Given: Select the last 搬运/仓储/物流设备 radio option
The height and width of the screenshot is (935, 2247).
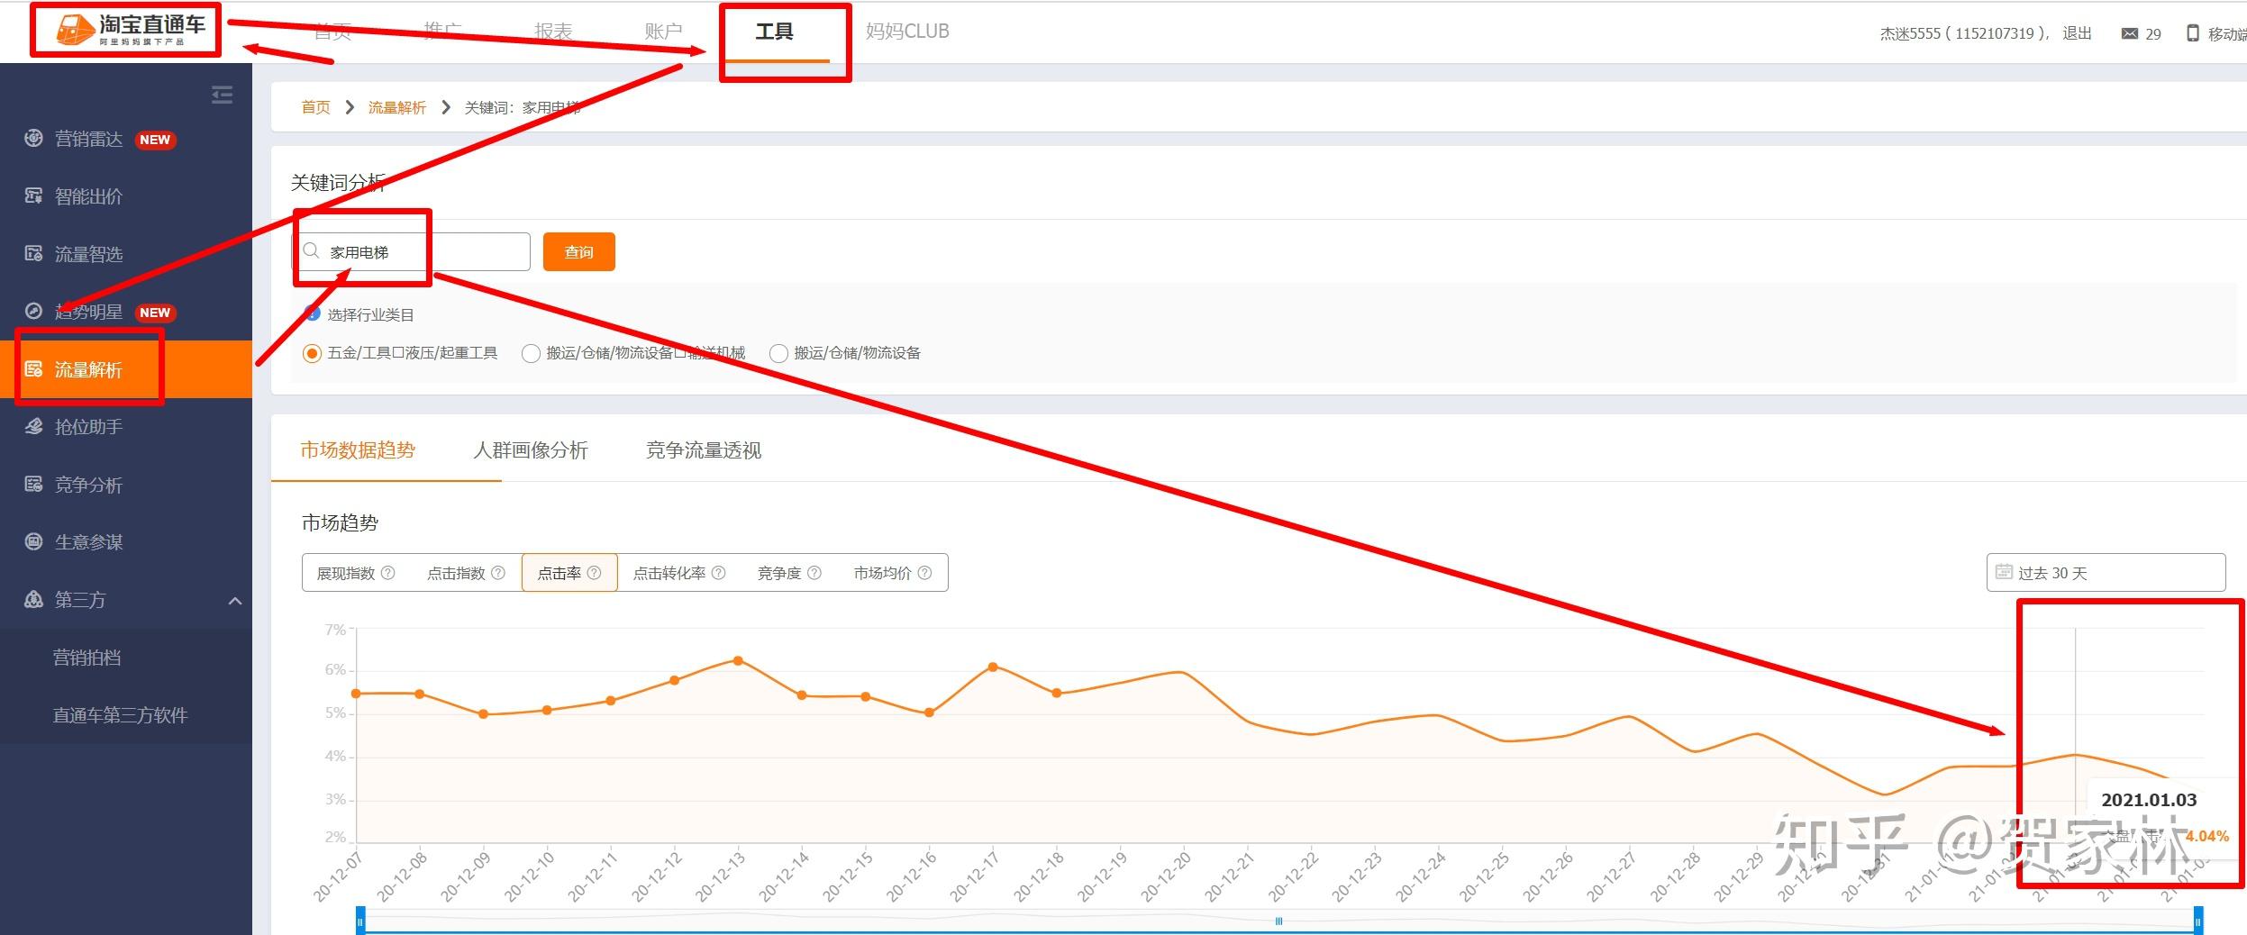Looking at the screenshot, I should [x=778, y=353].
